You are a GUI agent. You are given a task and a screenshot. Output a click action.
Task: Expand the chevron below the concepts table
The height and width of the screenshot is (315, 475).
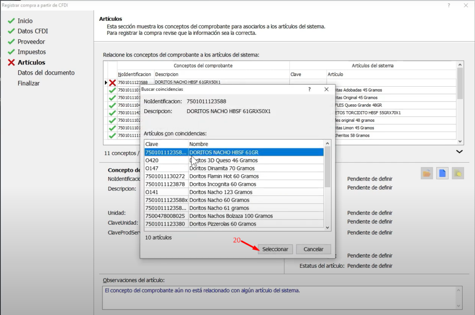pyautogui.click(x=459, y=151)
